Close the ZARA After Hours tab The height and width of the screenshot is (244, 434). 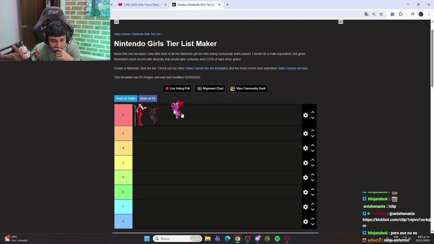click(x=165, y=5)
